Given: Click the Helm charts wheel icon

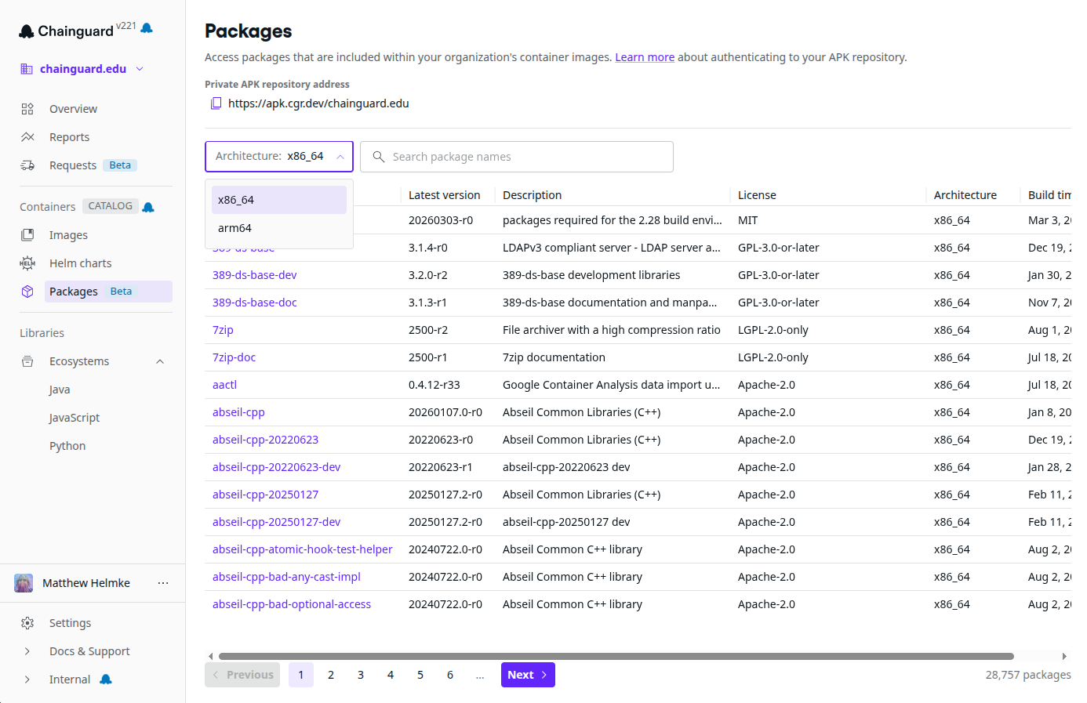Looking at the screenshot, I should 27,263.
